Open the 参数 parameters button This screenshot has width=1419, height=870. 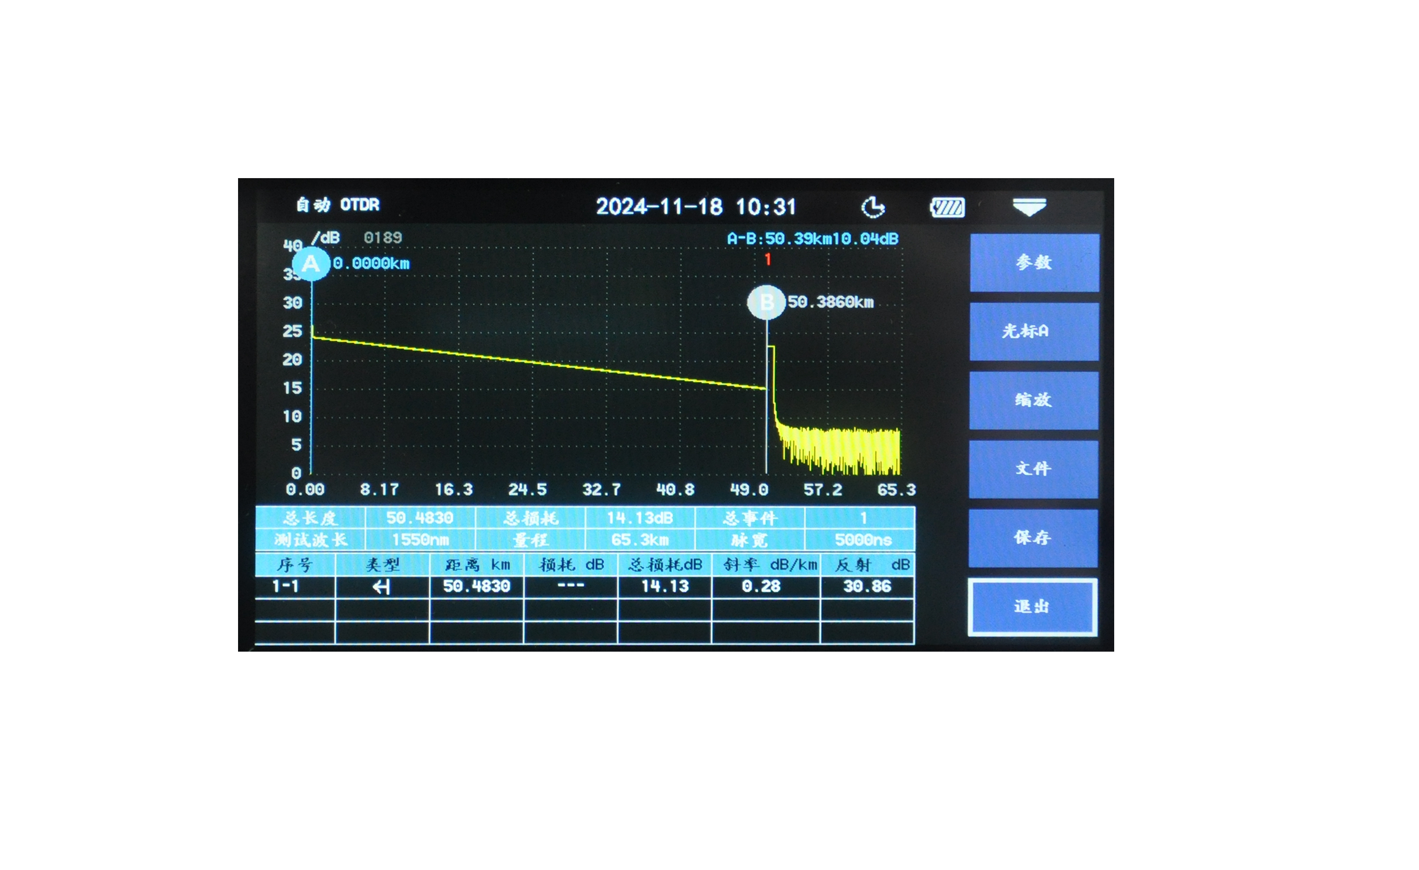tap(1034, 263)
